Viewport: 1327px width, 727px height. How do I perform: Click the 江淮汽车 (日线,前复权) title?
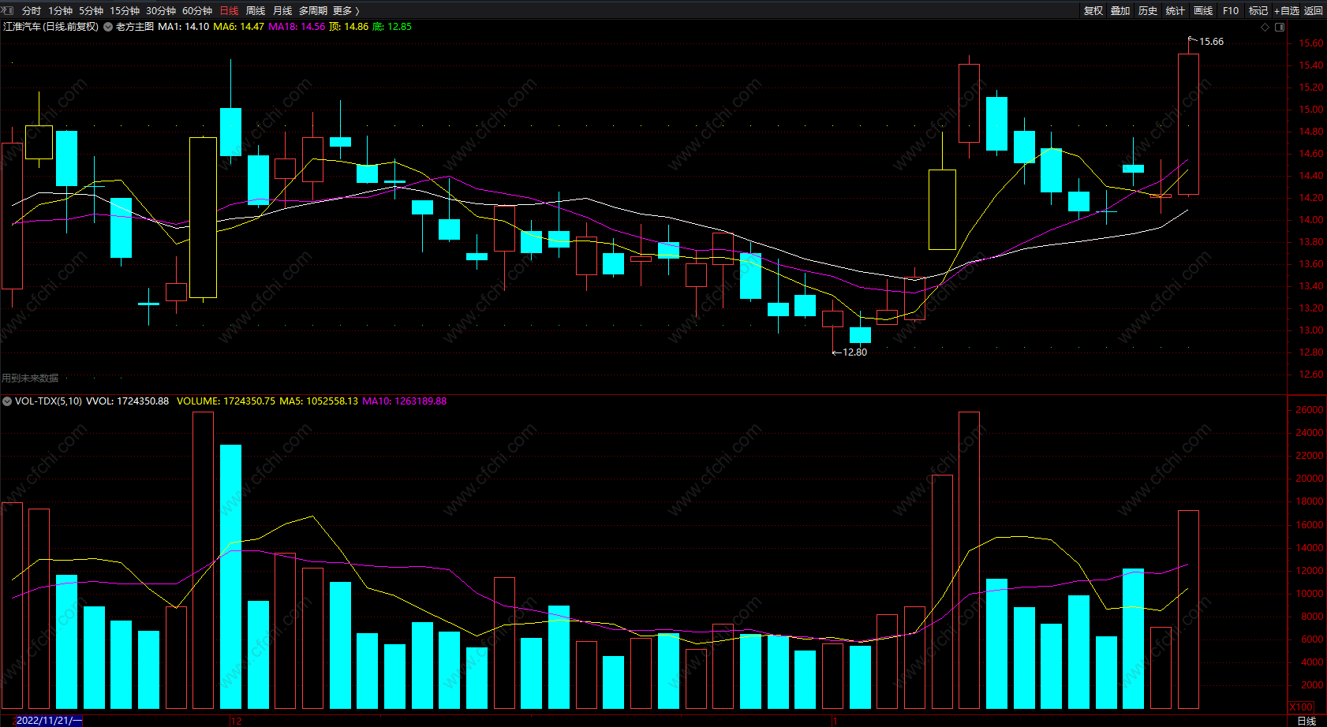(51, 27)
